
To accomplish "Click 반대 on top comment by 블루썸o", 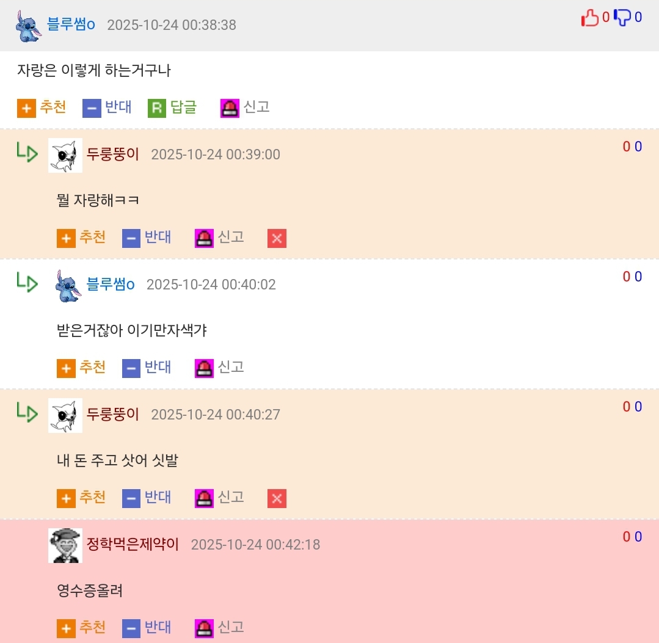I will pyautogui.click(x=107, y=107).
